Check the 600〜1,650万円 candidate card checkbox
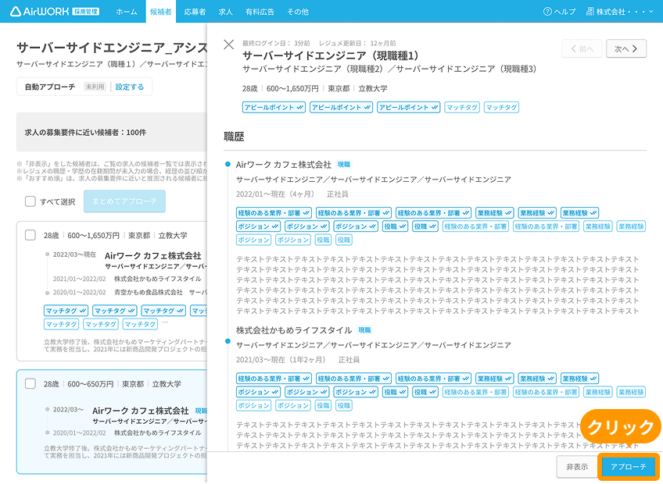Screen dimensions: 663x484 [30, 235]
